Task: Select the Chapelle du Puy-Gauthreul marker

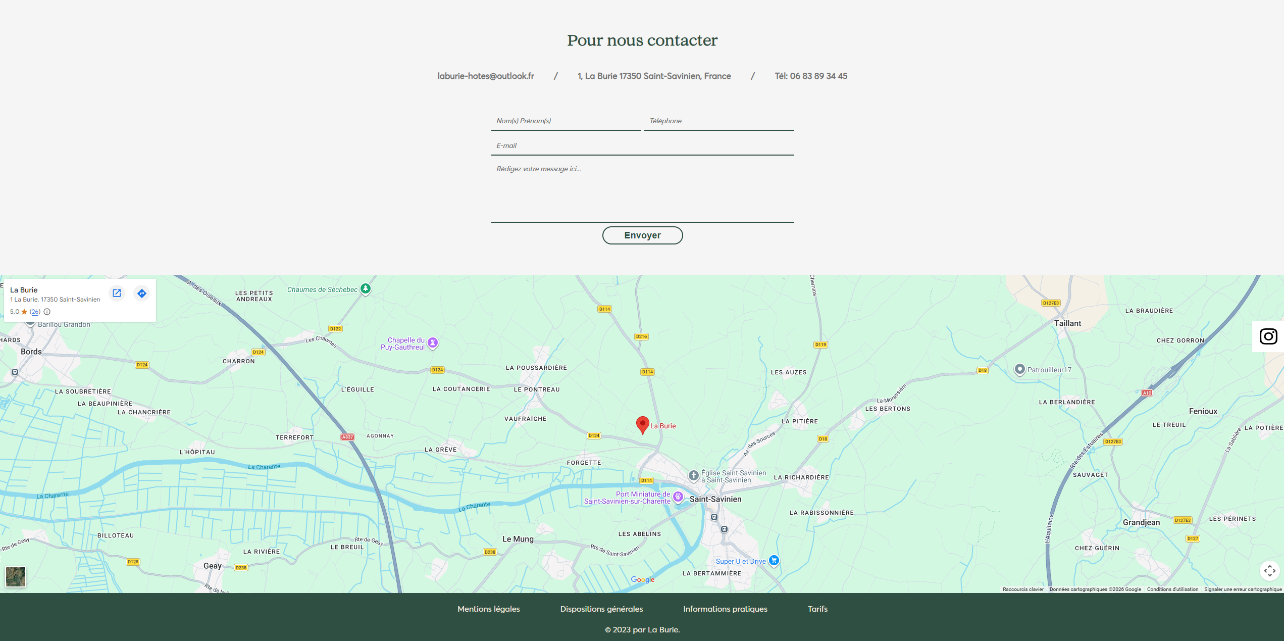Action: (433, 343)
